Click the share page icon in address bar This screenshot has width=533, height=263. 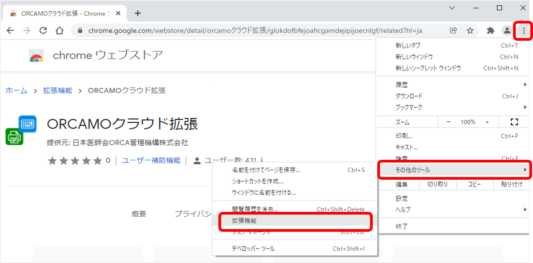pyautogui.click(x=453, y=31)
